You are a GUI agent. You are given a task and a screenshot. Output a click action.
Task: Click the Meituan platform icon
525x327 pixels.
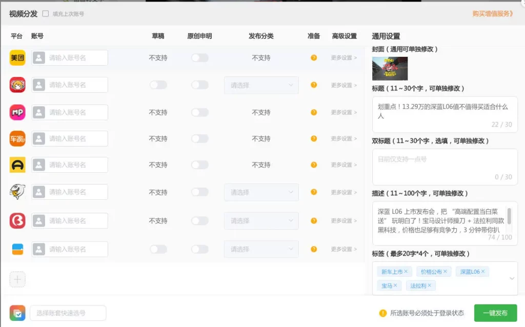(17, 58)
